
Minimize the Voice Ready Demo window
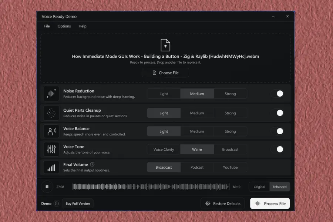pyautogui.click(x=273, y=17)
